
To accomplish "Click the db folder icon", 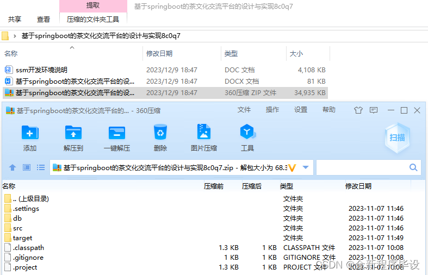I will click(8, 218).
